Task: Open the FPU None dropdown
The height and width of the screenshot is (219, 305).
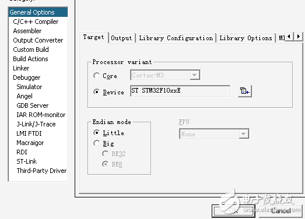Action: [214, 134]
